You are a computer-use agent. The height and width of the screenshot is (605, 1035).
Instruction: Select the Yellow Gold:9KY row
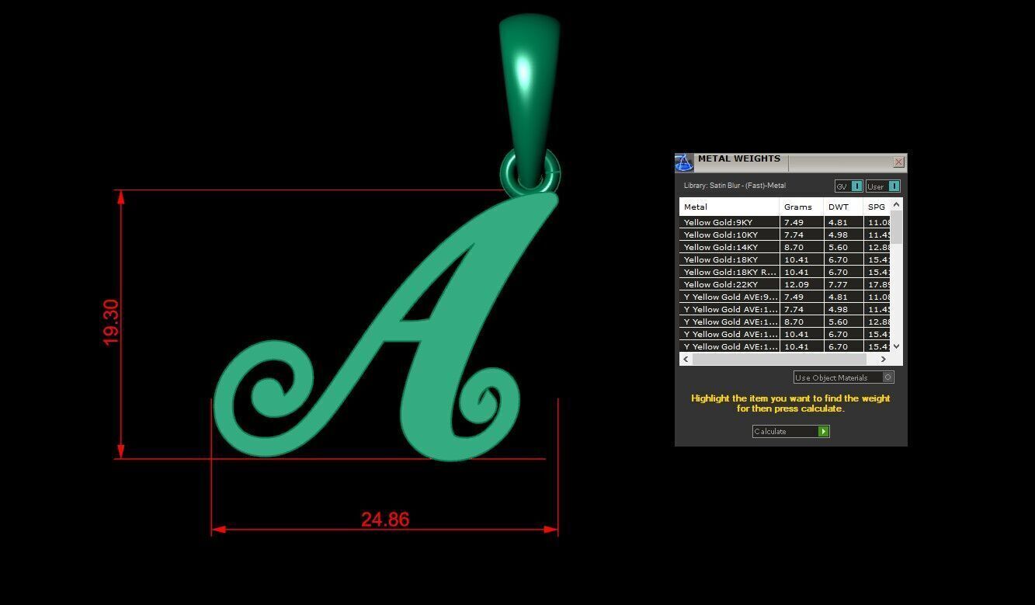pos(784,222)
